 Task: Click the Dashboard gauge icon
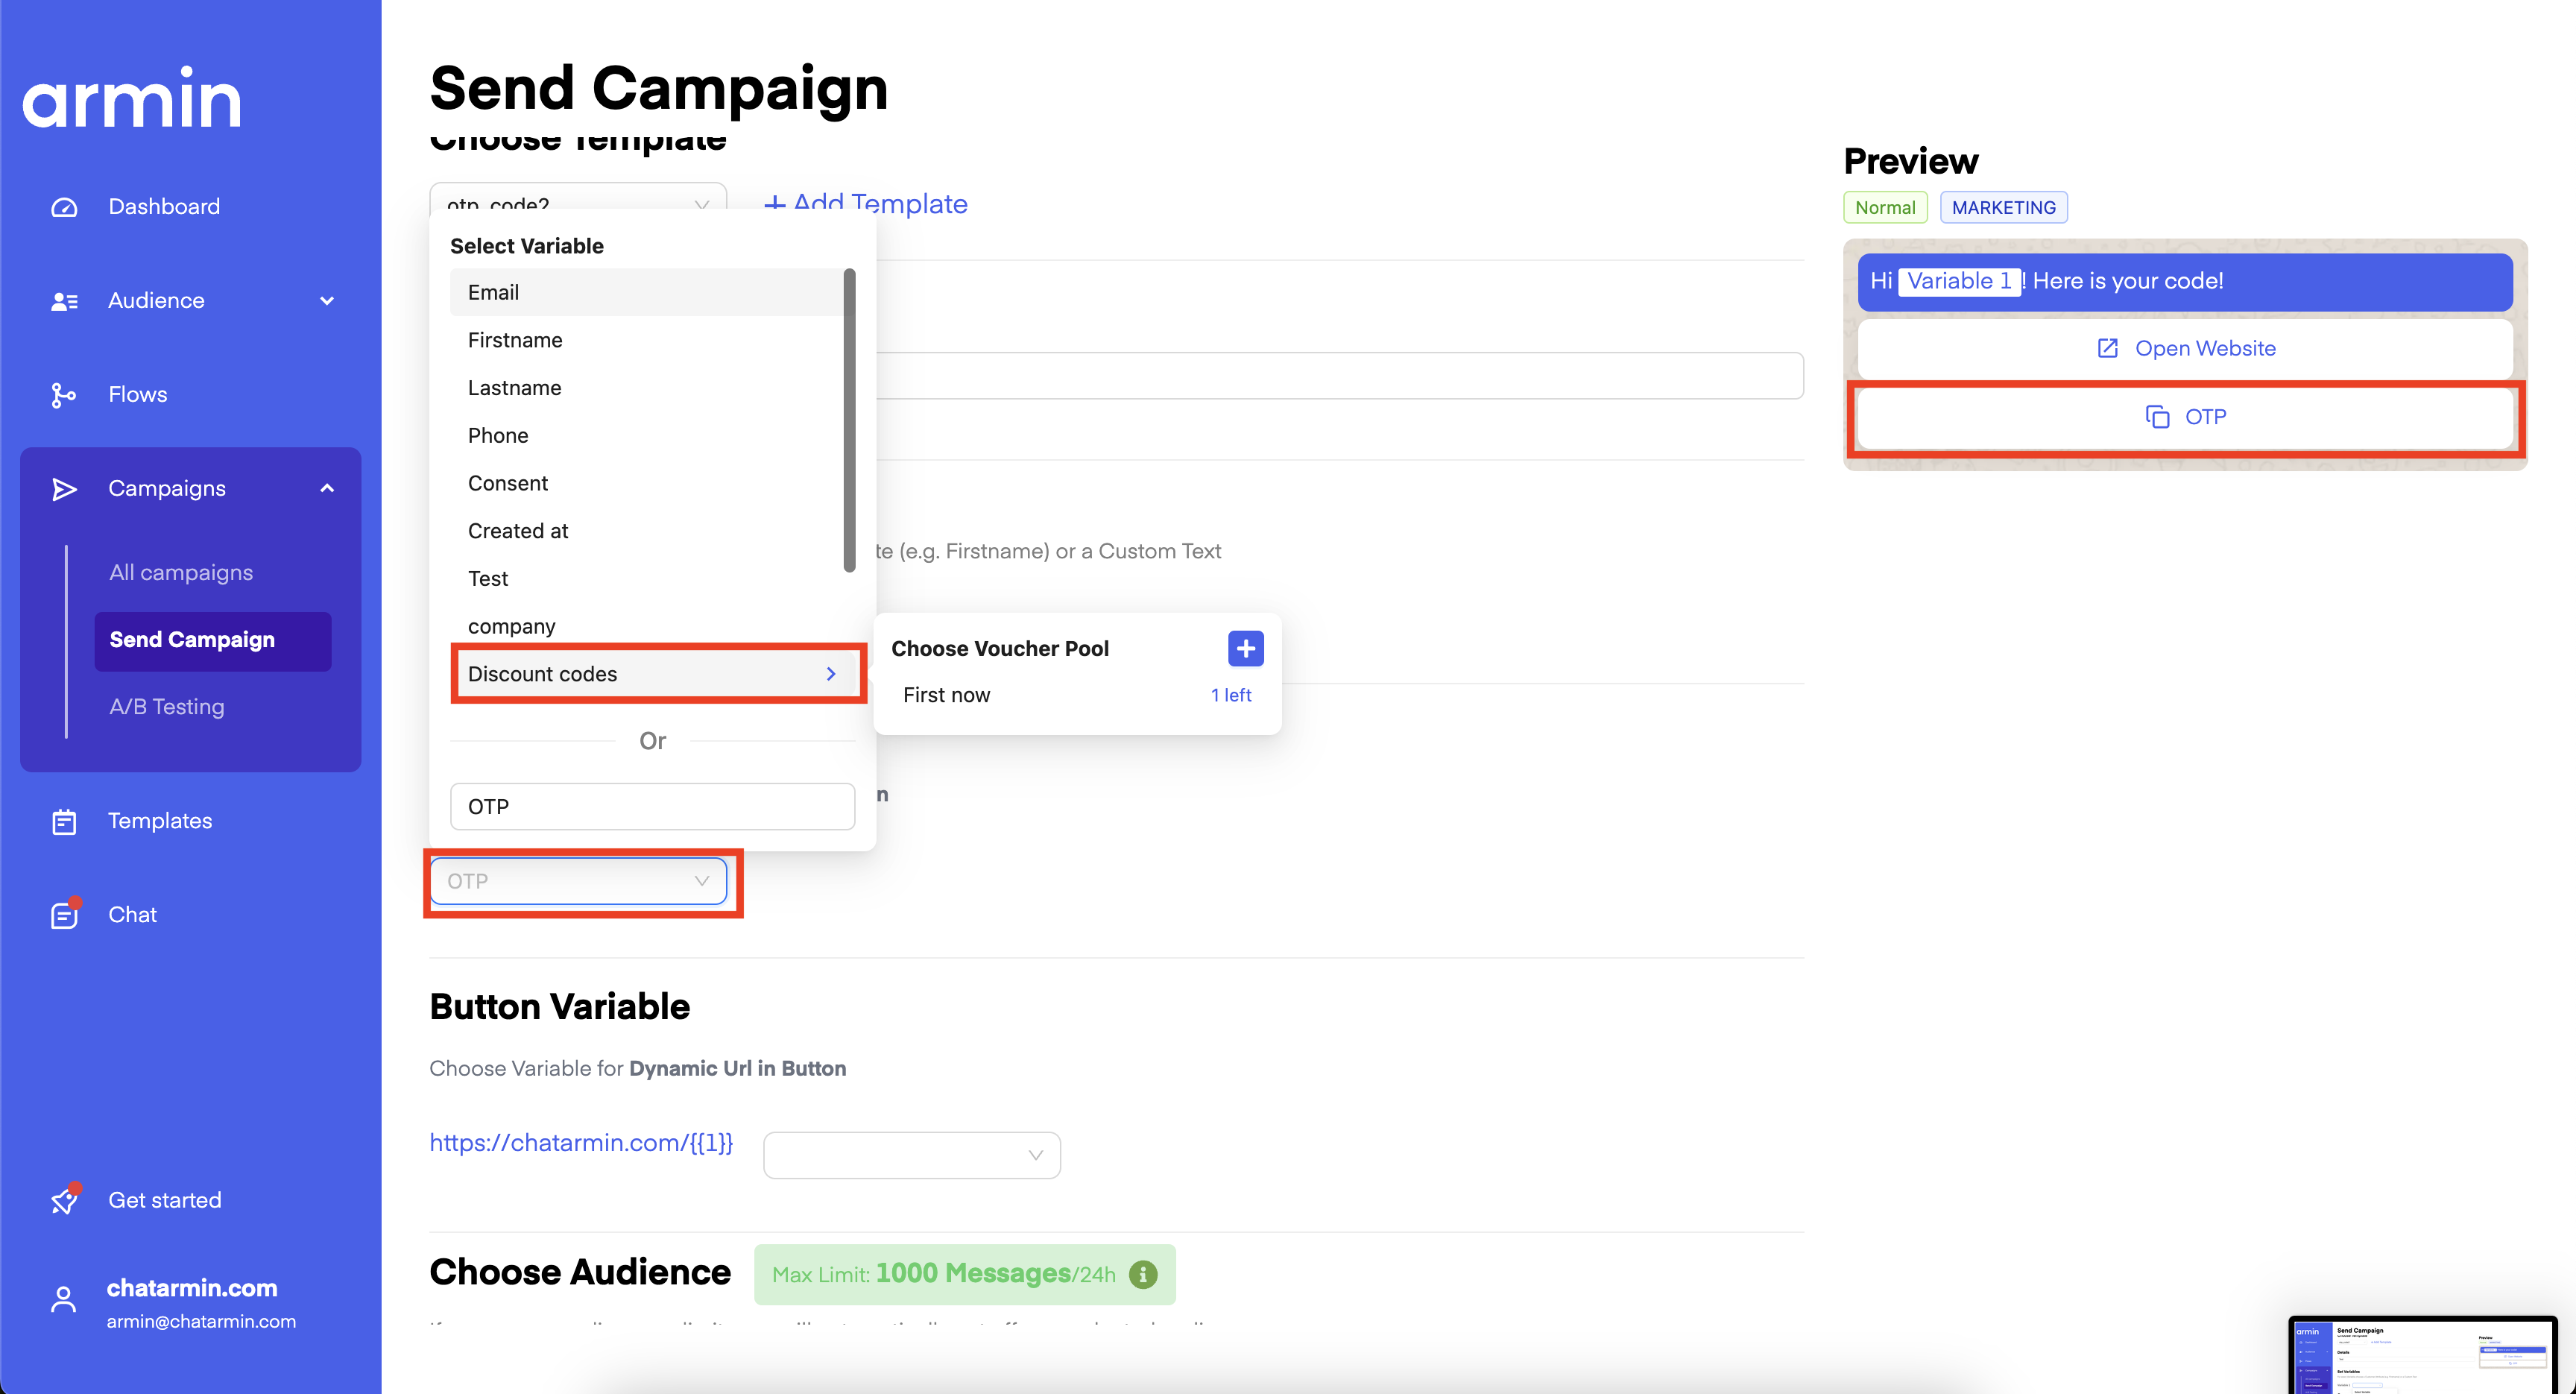(64, 207)
